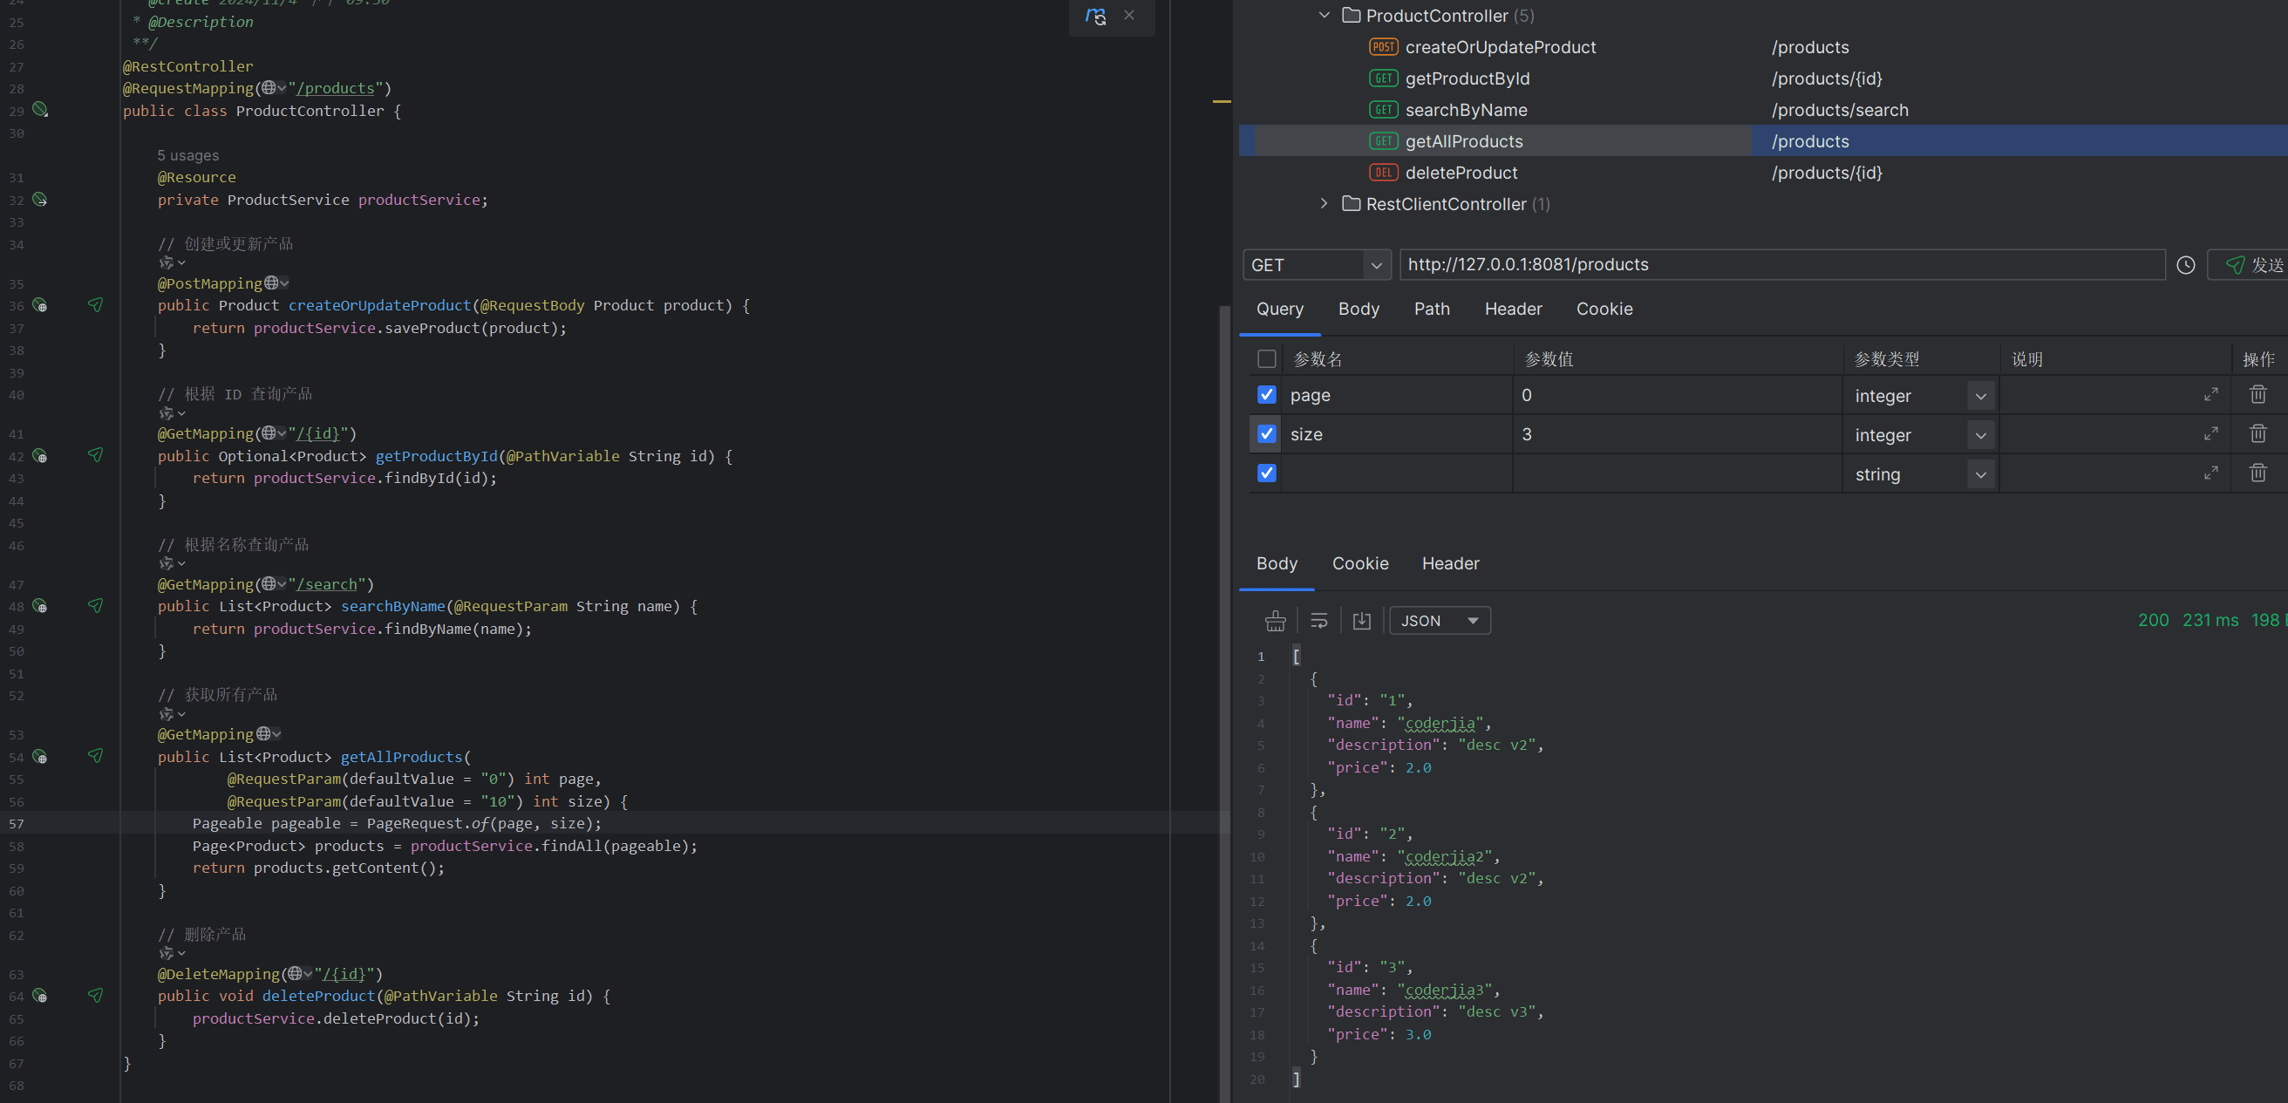Expand the RestClientController folder
The height and width of the screenshot is (1103, 2288).
pos(1324,203)
